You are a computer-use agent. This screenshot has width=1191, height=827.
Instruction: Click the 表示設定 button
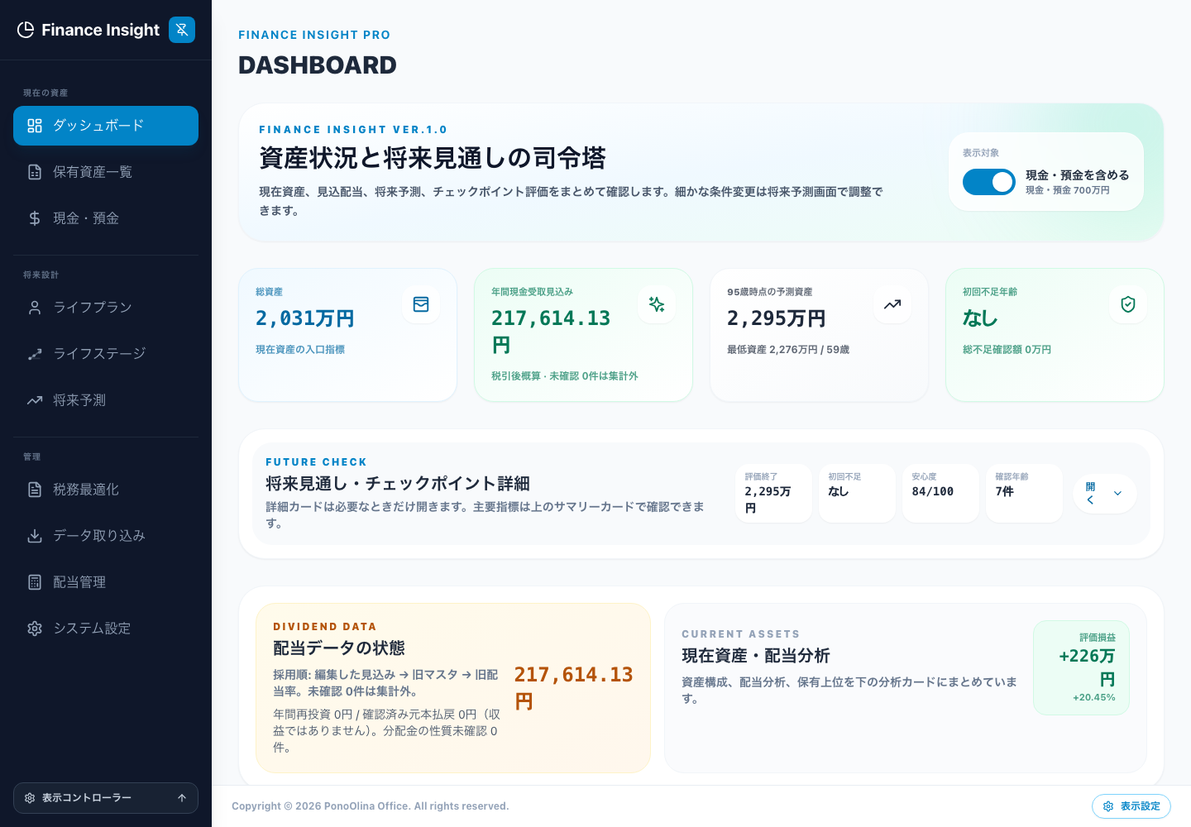click(1131, 806)
